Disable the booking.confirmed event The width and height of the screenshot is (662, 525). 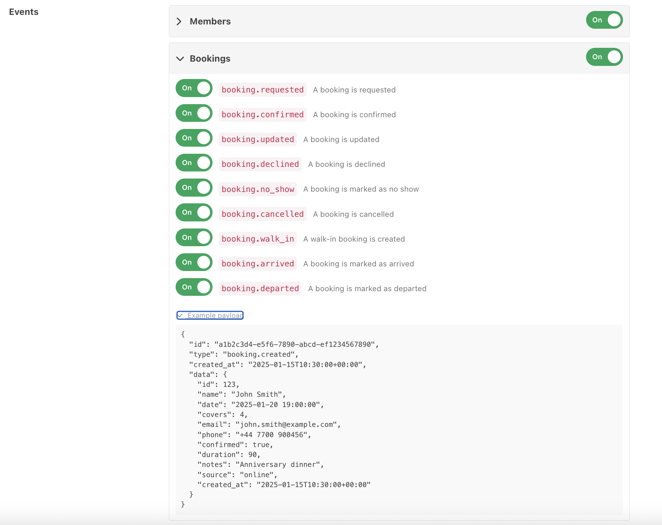(194, 113)
